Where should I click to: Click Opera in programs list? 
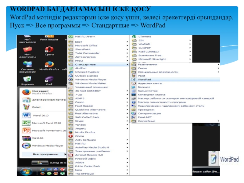[98, 136]
